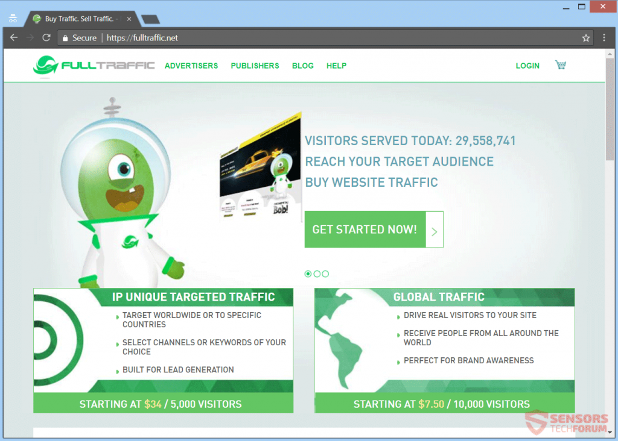
Task: Open the LOGIN link
Action: [x=527, y=66]
